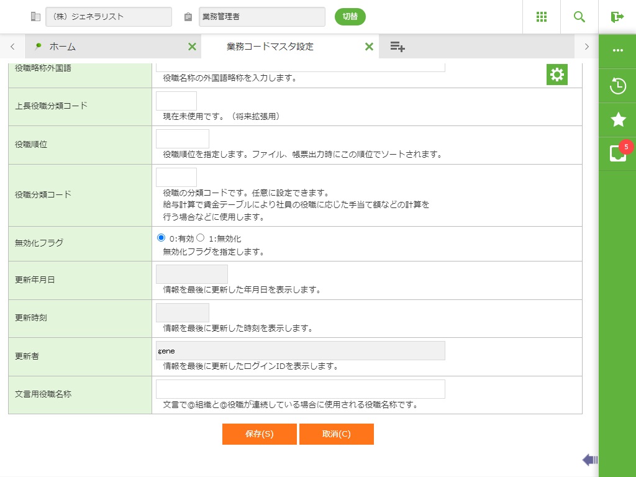Click the 保存(S) save button
Screen dimensions: 636x477
[259, 434]
